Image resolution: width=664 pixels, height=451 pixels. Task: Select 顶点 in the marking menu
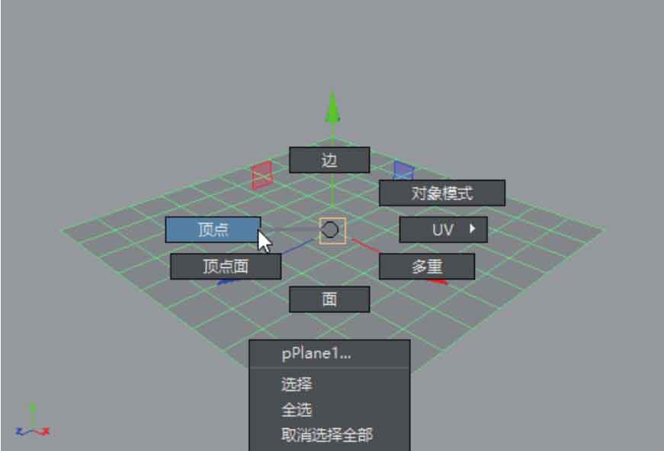tap(213, 230)
